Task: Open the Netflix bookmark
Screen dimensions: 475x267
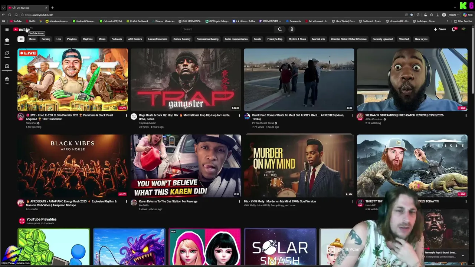Action: pos(30,21)
